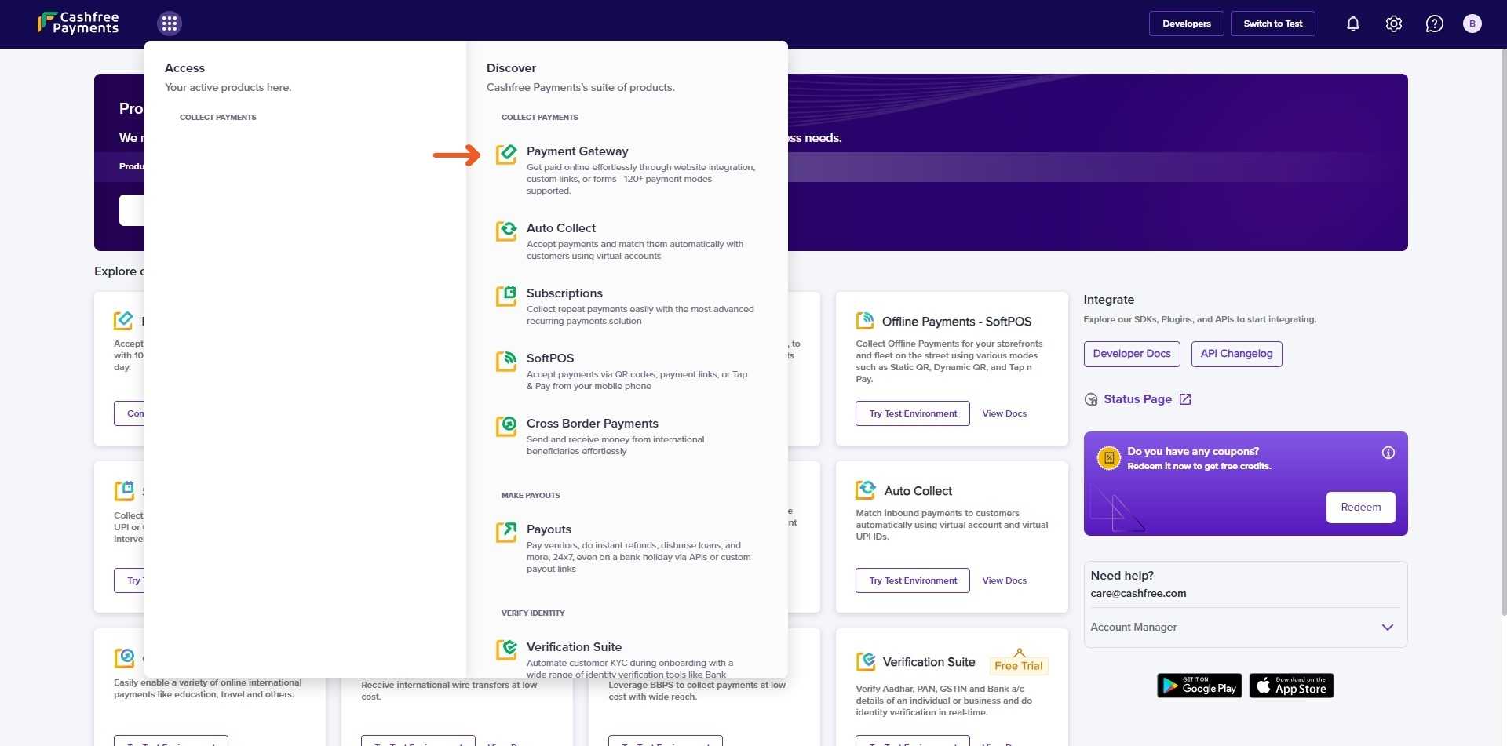Viewport: 1507px width, 746px height.
Task: Open Verification Suite in Discover menu
Action: (x=574, y=647)
